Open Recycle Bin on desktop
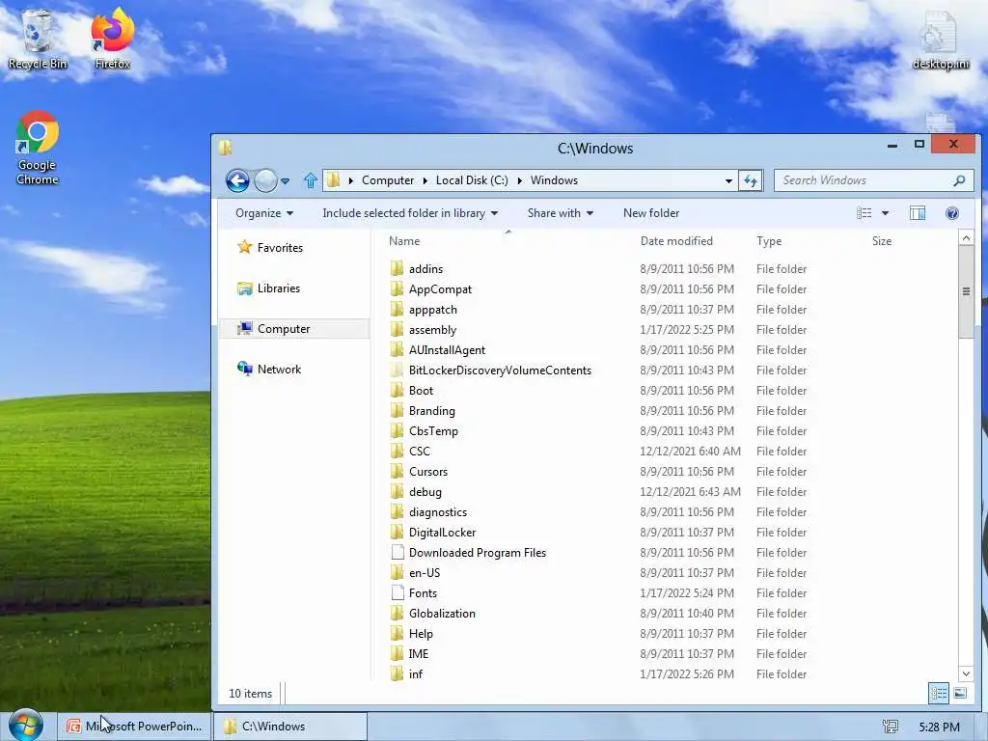988x741 pixels. pyautogui.click(x=38, y=39)
